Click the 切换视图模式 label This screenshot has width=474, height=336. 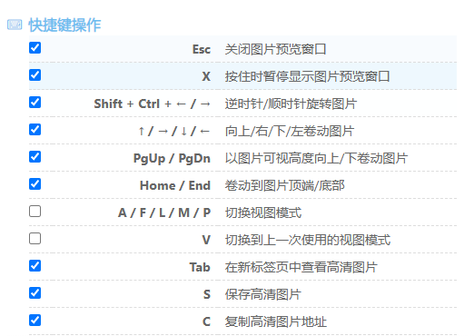click(263, 212)
